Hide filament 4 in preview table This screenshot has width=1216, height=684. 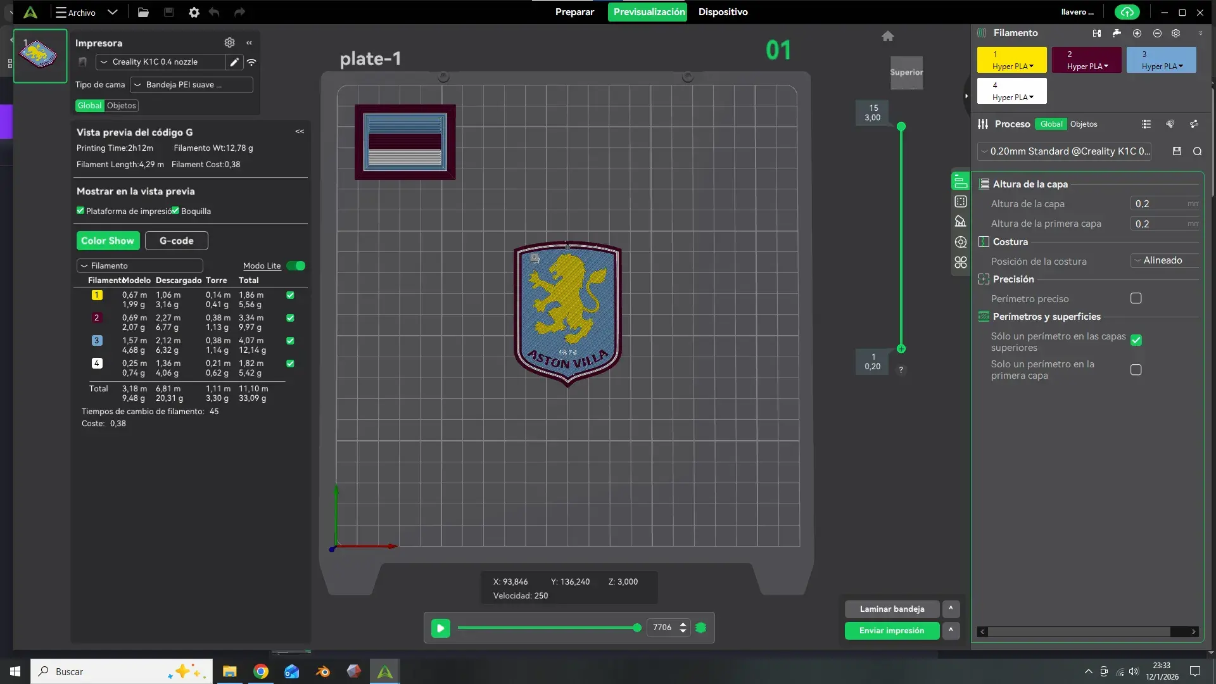coord(290,364)
